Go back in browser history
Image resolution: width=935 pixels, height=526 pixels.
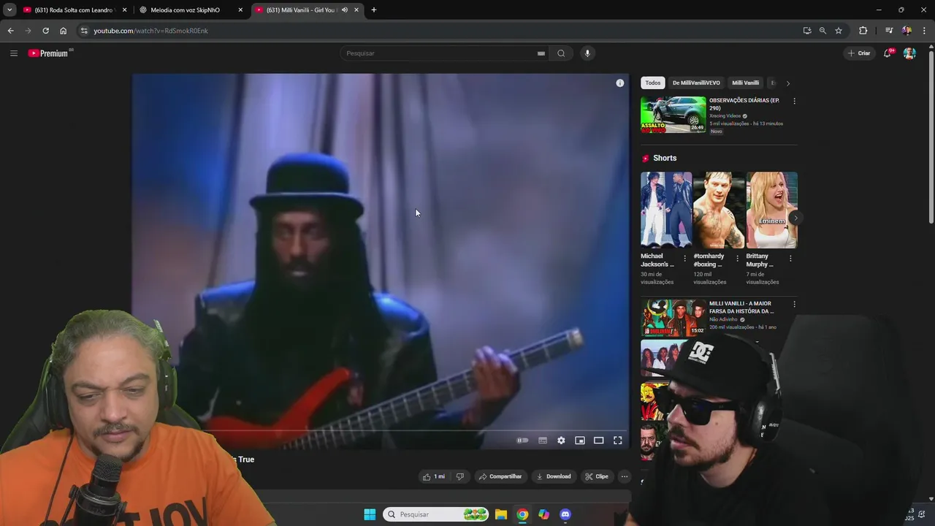click(10, 31)
